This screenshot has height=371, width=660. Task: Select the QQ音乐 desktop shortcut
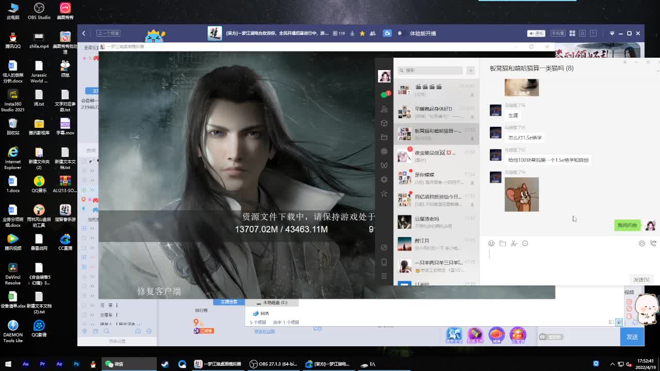tap(39, 184)
